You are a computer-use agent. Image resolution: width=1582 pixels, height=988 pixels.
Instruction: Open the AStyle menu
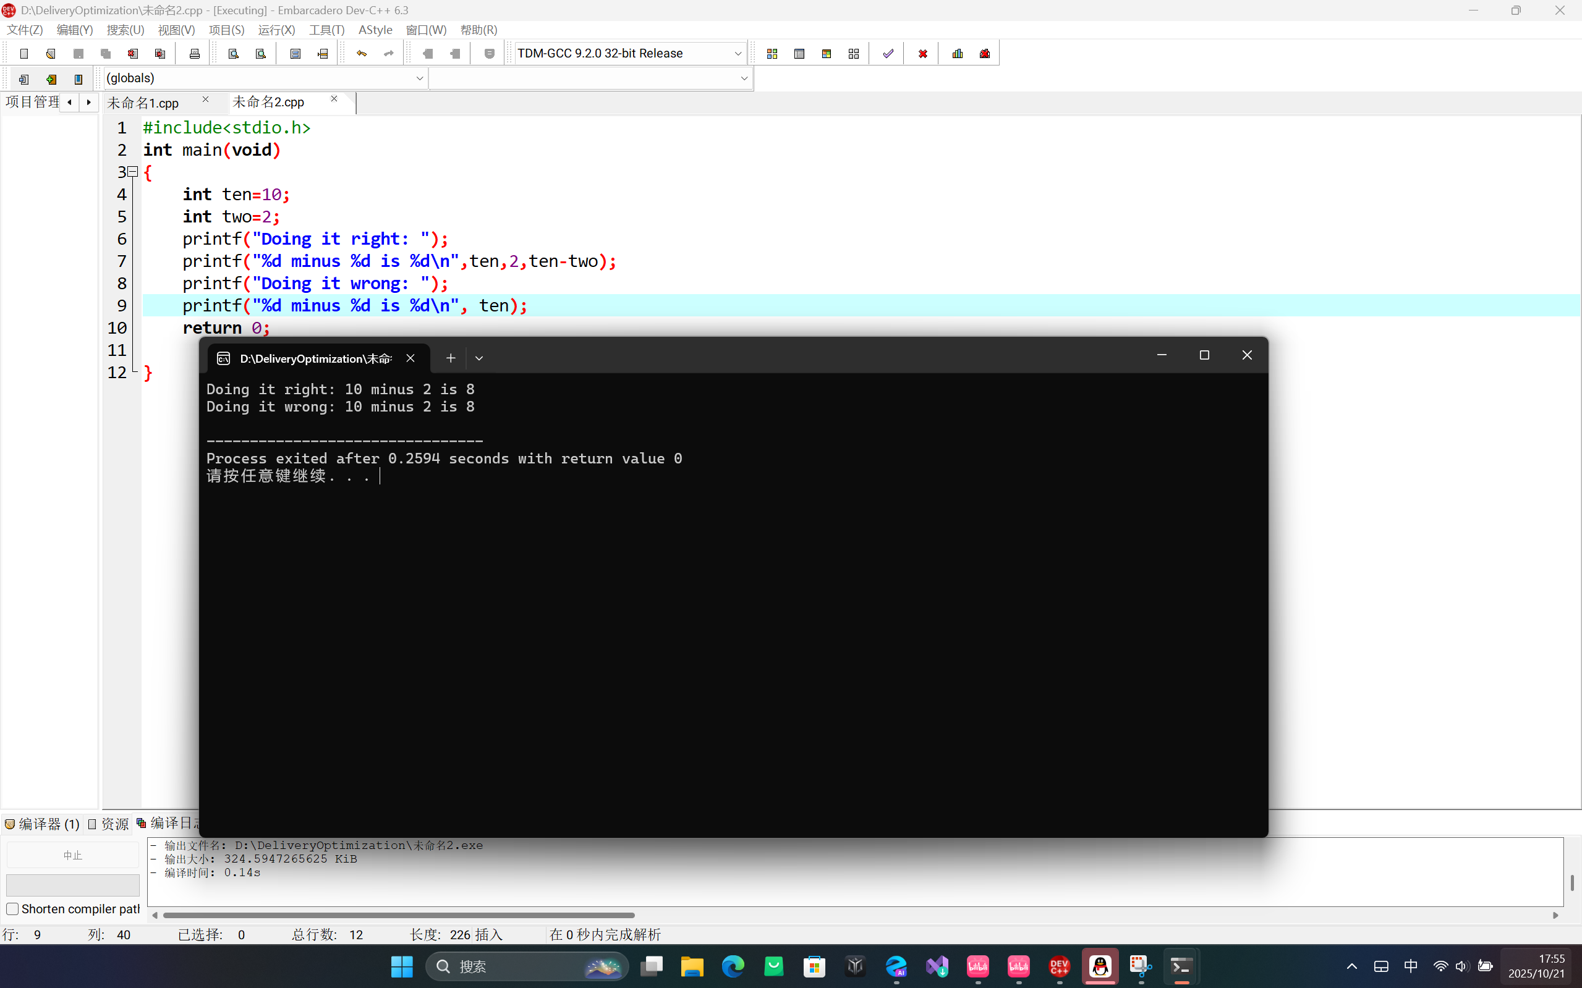coord(375,30)
